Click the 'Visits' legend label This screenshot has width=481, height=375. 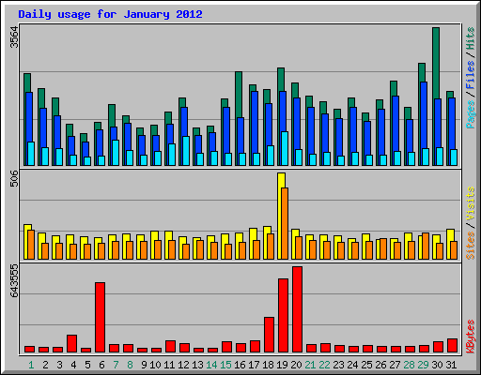(x=471, y=203)
